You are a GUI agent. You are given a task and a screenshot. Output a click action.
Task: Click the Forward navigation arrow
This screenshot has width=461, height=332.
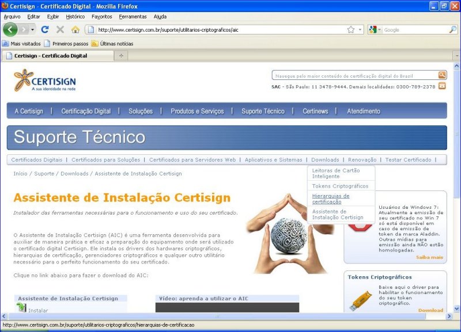tap(24, 29)
